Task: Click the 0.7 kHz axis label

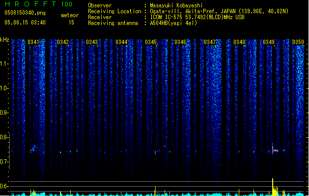Action: 4,162
